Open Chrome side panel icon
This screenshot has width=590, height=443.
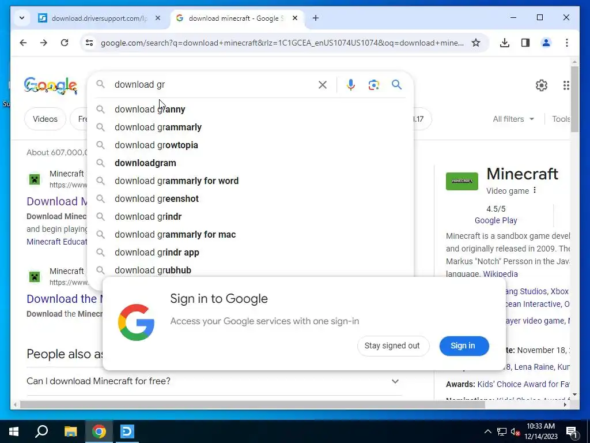click(525, 43)
